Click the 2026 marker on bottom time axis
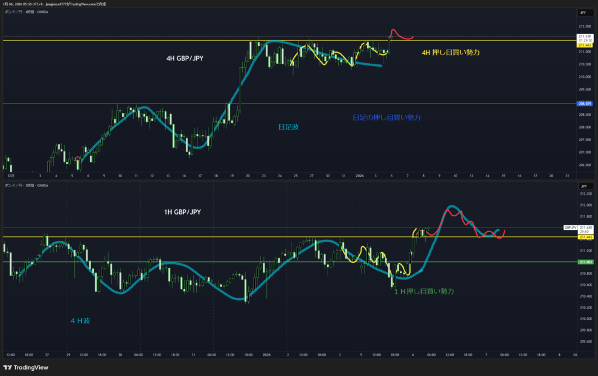Viewport: 598px width, 376px height. (x=267, y=355)
